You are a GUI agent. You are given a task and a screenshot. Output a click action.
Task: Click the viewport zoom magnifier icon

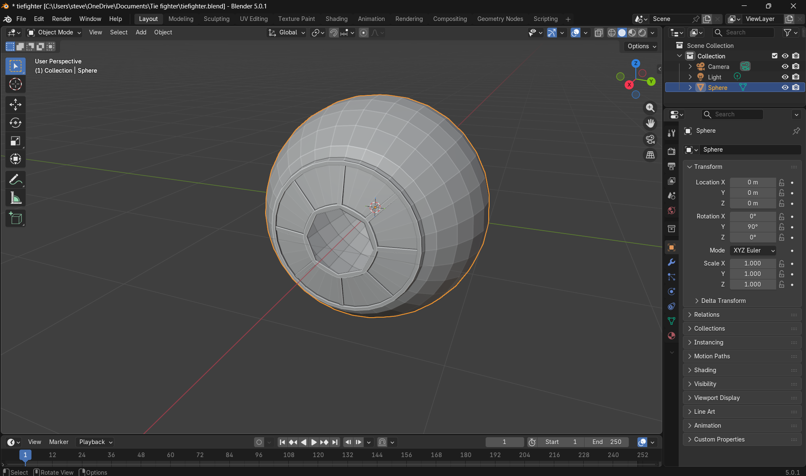[x=650, y=108]
